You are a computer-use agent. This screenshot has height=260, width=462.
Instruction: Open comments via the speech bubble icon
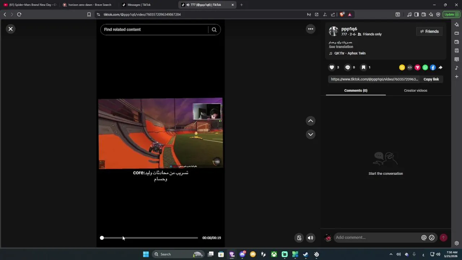coord(348,67)
